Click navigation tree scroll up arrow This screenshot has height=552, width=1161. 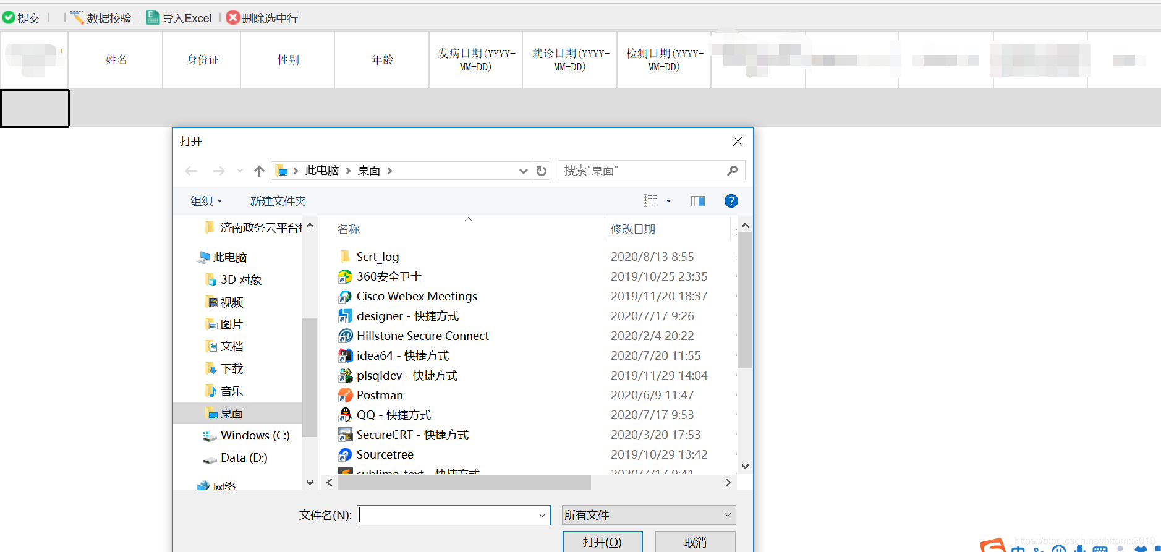pos(310,226)
